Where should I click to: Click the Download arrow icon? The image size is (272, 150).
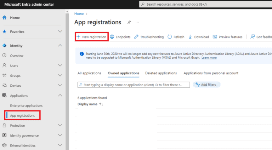[x=190, y=37]
